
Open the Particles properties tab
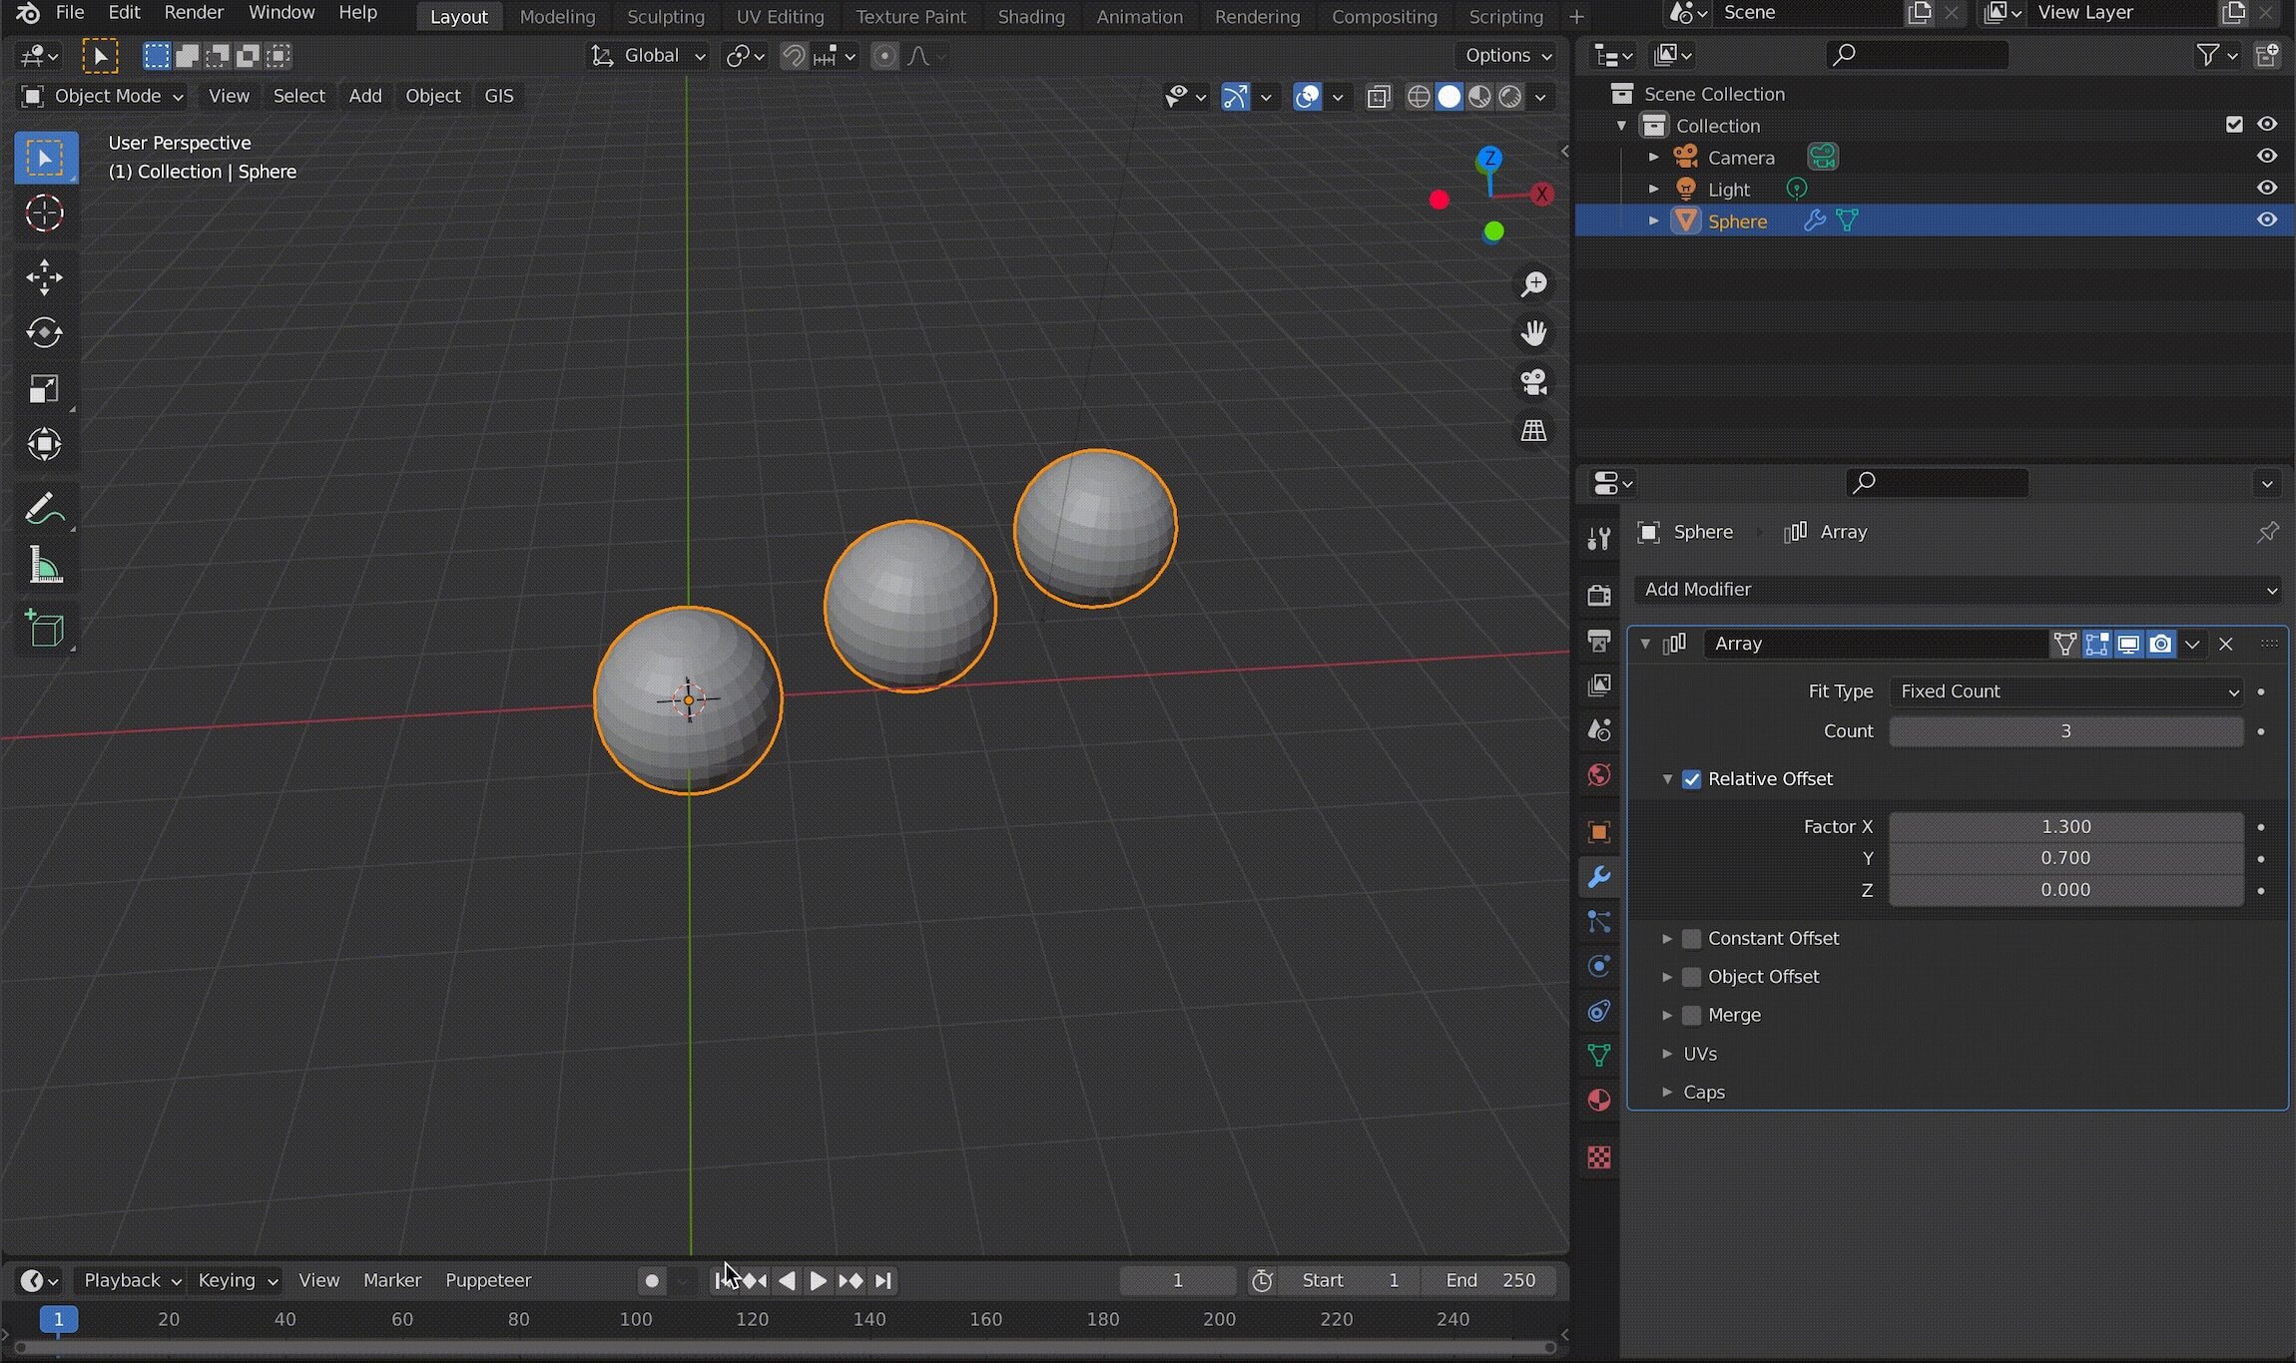[1599, 922]
